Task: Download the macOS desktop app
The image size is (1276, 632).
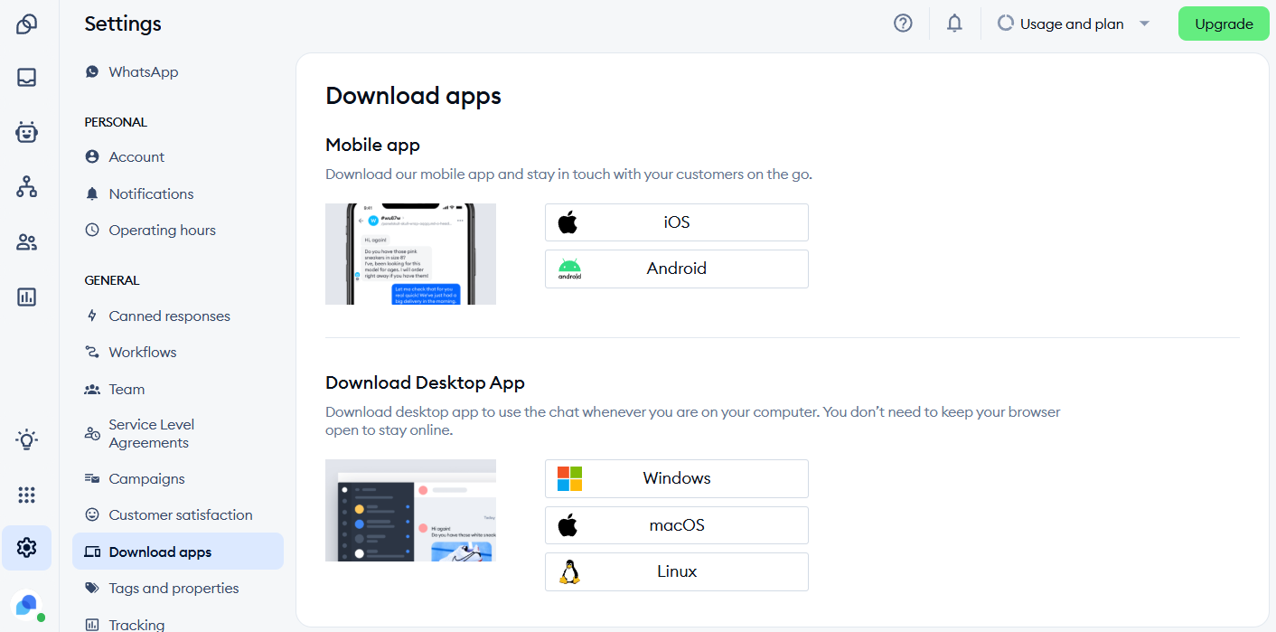Action: pyautogui.click(x=677, y=525)
